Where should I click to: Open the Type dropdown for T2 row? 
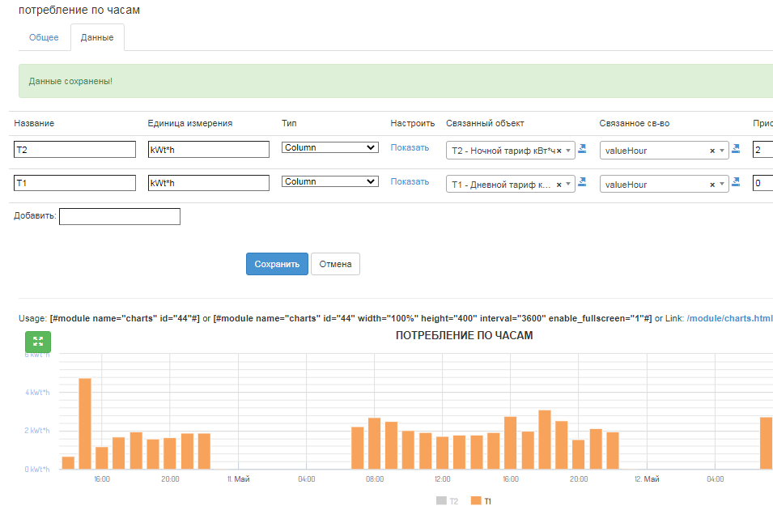click(x=329, y=147)
